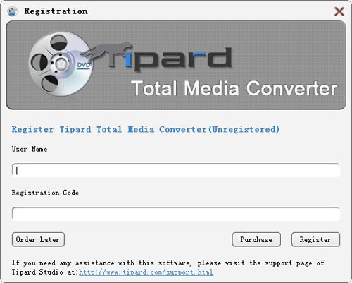Viewport: 352px width, 283px height.
Task: Click the Registration window title text
Action: tap(56, 11)
